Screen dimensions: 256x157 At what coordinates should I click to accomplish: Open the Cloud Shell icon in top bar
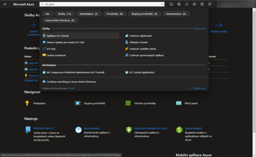tap(171, 4)
